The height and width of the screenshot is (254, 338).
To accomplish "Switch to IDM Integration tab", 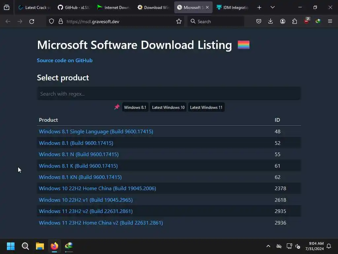I will coord(232,8).
